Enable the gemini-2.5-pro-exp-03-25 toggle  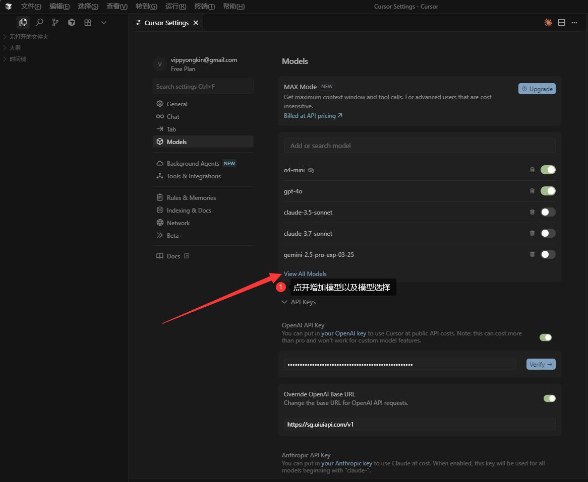click(x=548, y=254)
